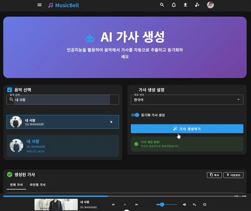Click the 가사 생성하기 button
The height and width of the screenshot is (211, 251).
pos(187,129)
